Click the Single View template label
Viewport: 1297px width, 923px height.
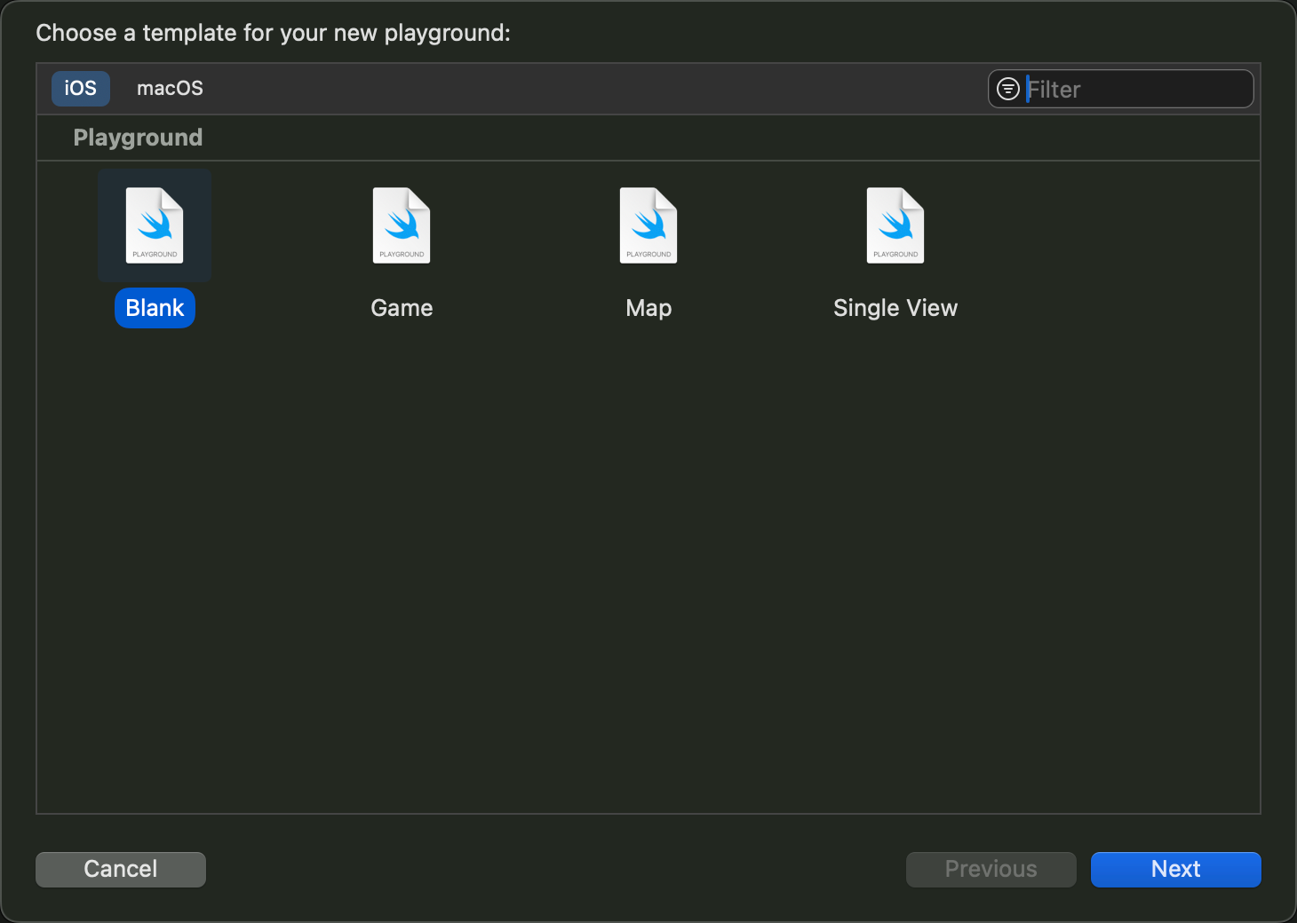[x=895, y=308]
